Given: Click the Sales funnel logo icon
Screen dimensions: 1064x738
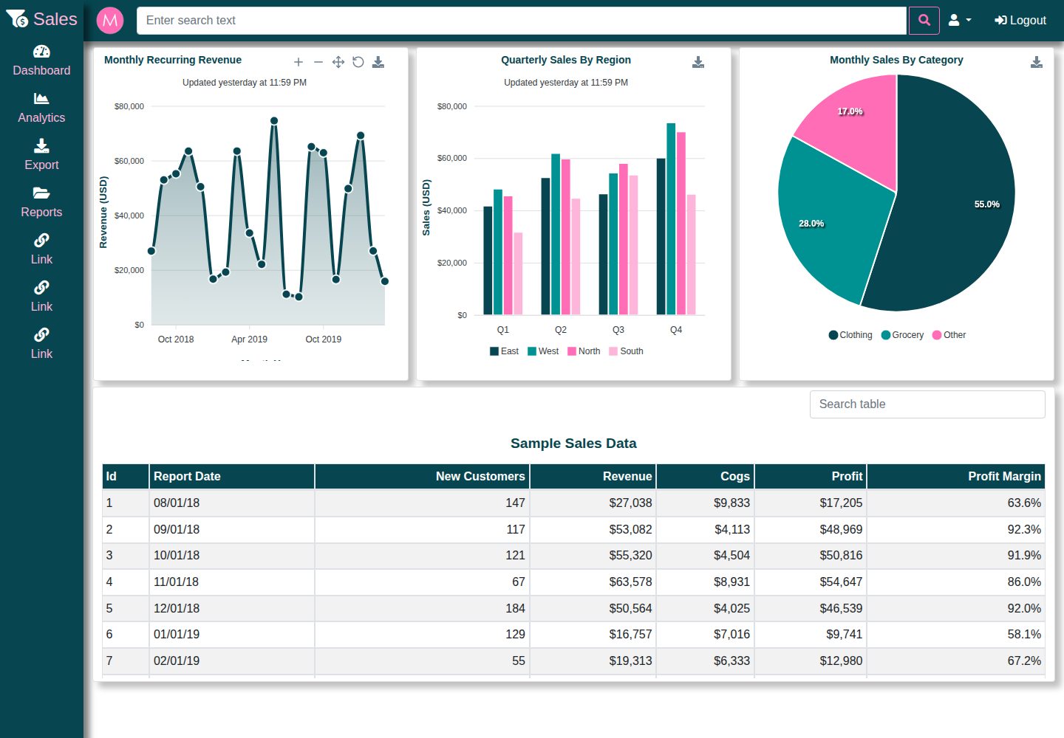Looking at the screenshot, I should click(17, 18).
